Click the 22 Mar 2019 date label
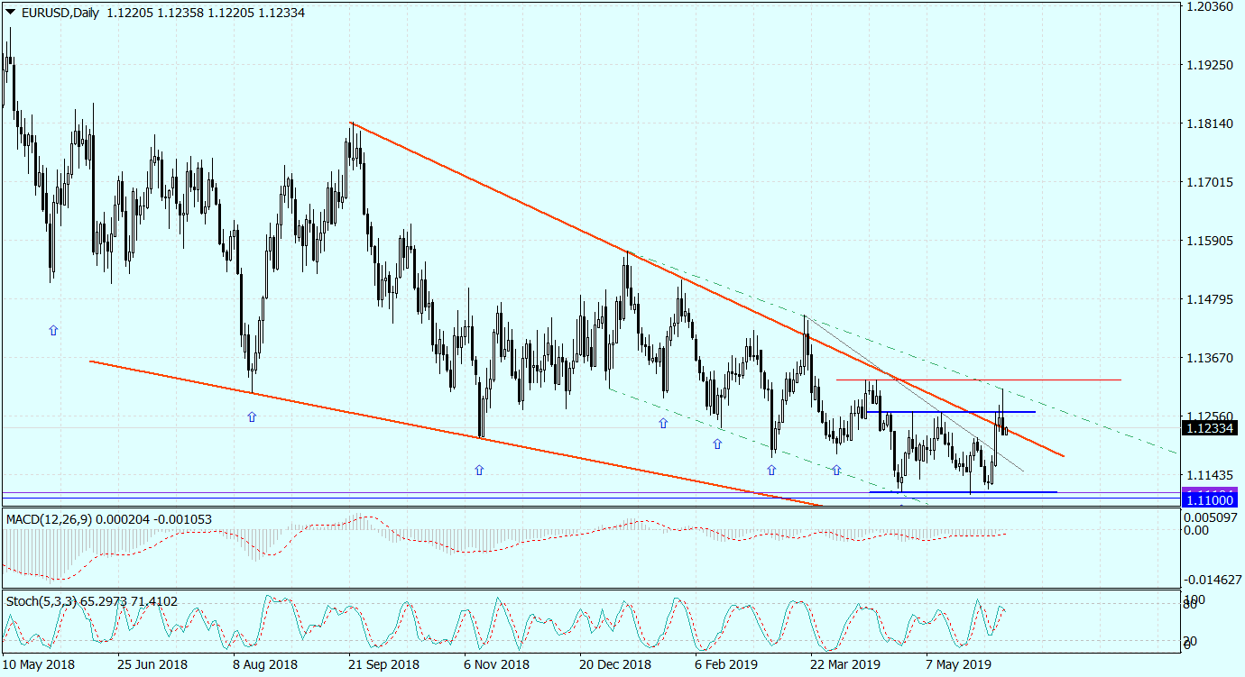1245x677 pixels. (845, 664)
